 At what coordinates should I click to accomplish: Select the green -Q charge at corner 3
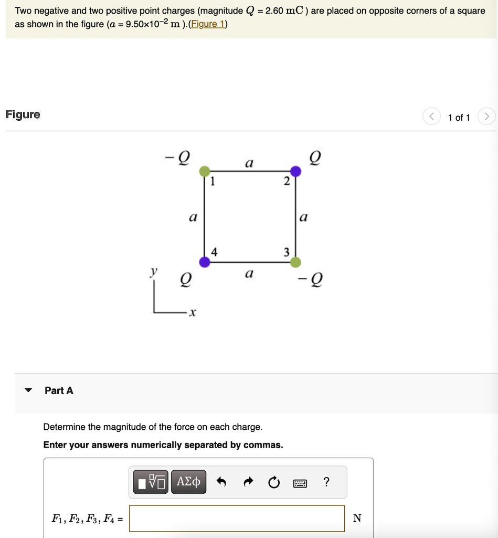pyautogui.click(x=294, y=261)
